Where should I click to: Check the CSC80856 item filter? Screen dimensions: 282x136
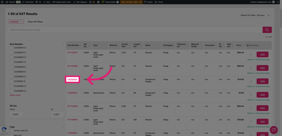pyautogui.click(x=12, y=57)
